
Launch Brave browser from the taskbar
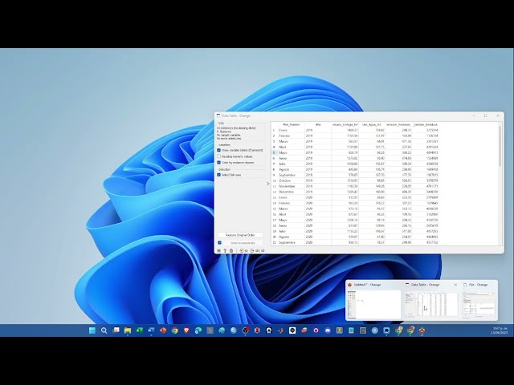click(x=186, y=330)
